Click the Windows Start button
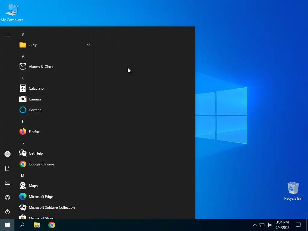Image resolution: width=308 pixels, height=231 pixels. click(7, 225)
